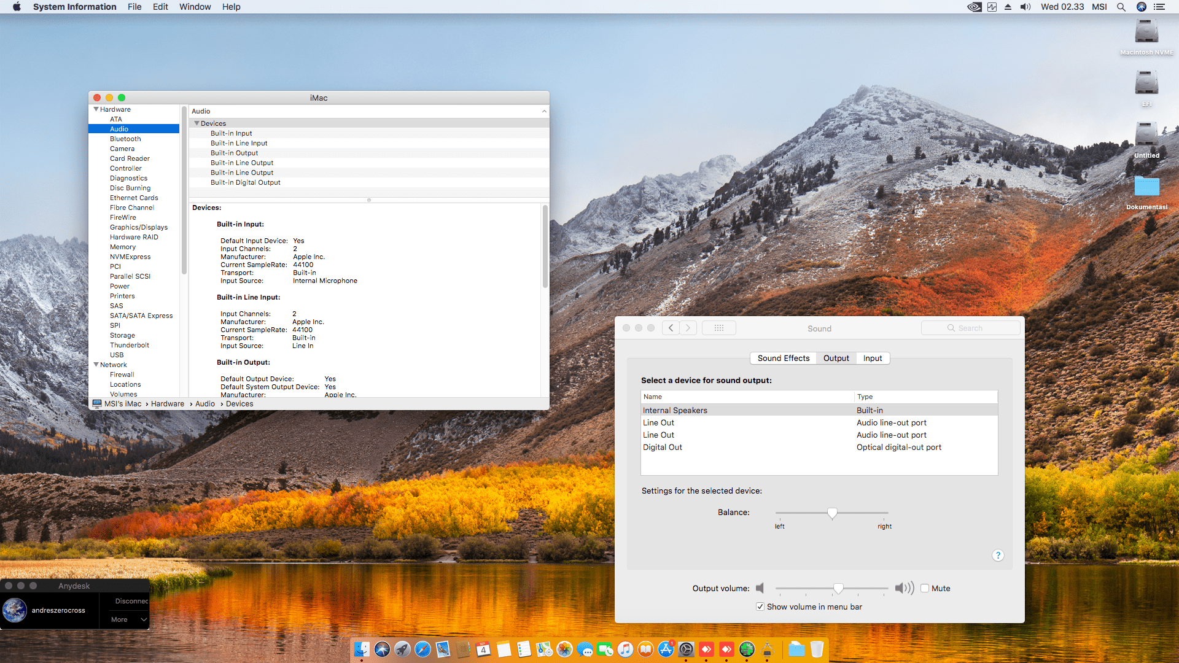This screenshot has width=1179, height=663.
Task: Click Disconnect in Anydesk panel
Action: pyautogui.click(x=131, y=601)
